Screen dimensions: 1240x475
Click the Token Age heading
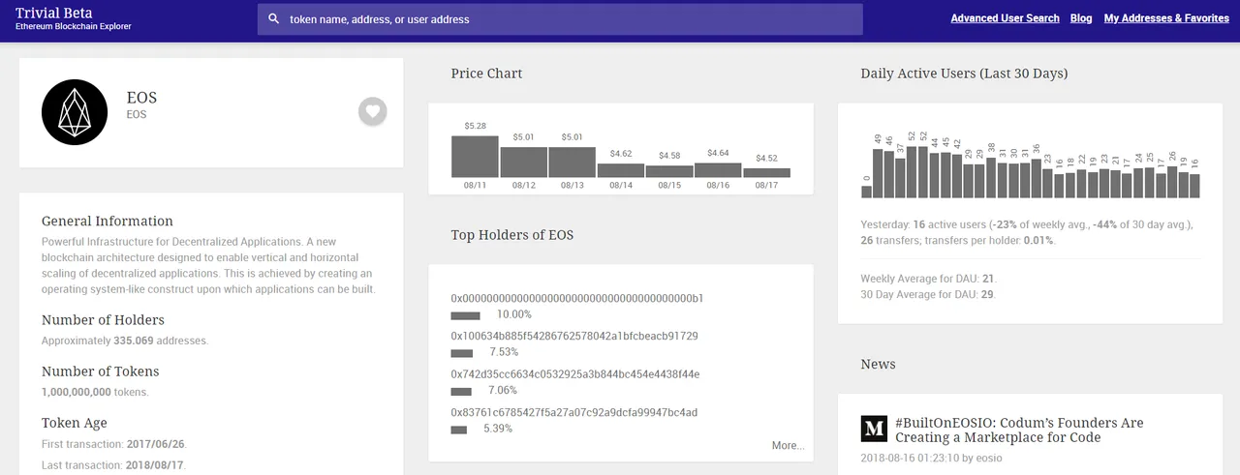[x=75, y=423]
